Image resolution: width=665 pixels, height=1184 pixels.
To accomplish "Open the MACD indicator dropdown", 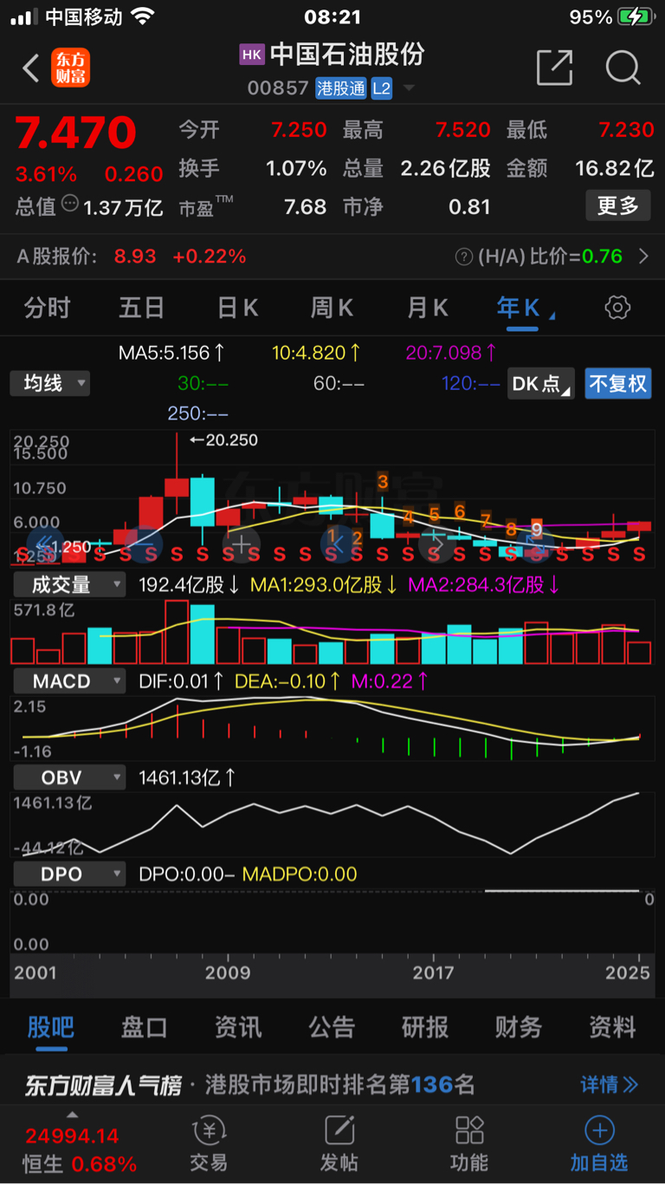I will pos(69,681).
